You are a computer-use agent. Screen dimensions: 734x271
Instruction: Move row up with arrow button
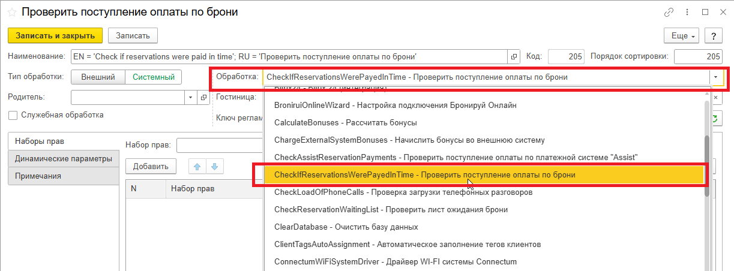196,166
